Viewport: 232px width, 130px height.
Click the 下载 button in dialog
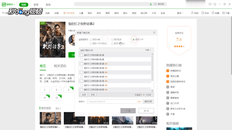point(128,111)
